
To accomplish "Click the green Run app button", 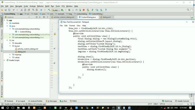I will [x=62, y=10].
